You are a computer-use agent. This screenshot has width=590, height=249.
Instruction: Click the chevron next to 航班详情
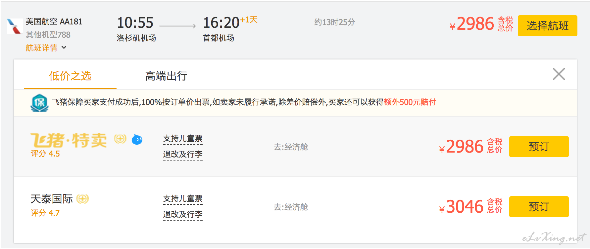(64, 48)
